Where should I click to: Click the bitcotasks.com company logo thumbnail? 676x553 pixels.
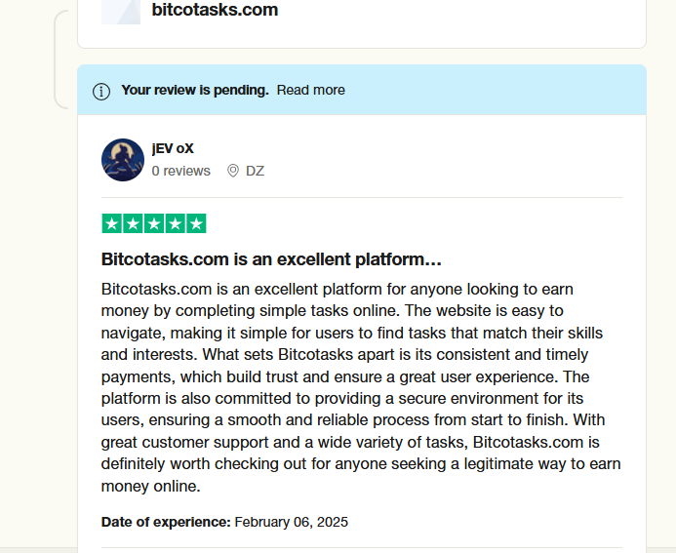point(121,12)
